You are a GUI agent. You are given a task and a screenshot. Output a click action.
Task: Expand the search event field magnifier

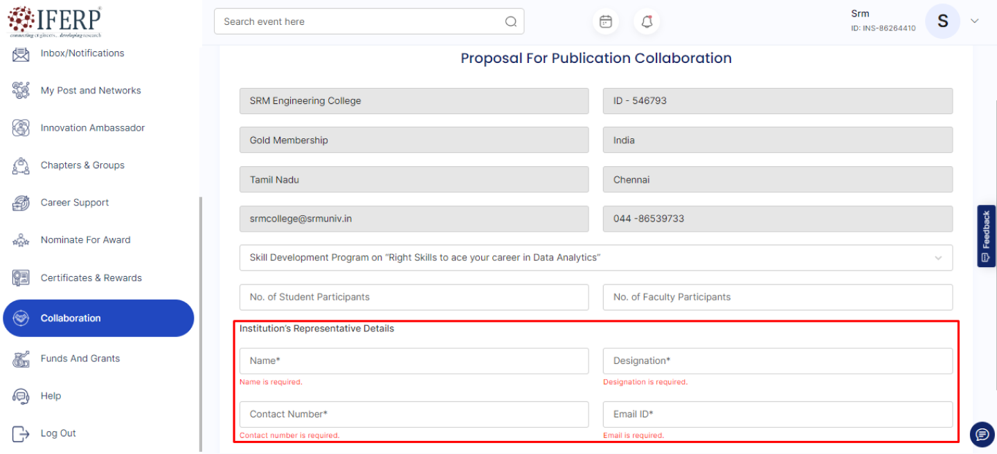(511, 21)
